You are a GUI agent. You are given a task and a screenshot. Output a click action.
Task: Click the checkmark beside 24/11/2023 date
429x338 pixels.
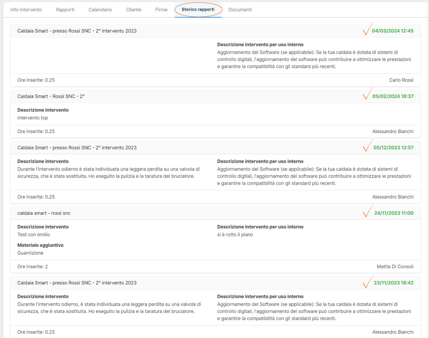[367, 211]
